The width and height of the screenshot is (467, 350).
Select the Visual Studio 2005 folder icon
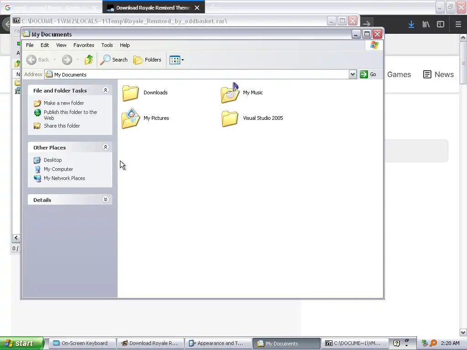click(x=230, y=118)
